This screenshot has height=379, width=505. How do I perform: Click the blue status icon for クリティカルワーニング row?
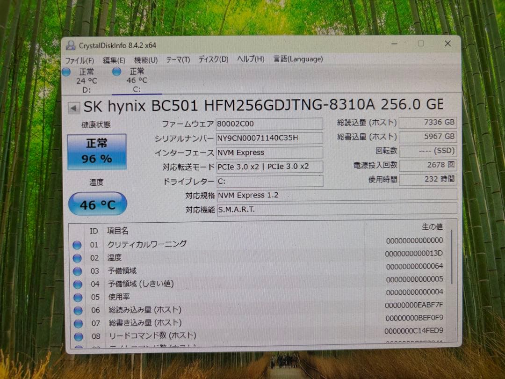click(x=77, y=245)
